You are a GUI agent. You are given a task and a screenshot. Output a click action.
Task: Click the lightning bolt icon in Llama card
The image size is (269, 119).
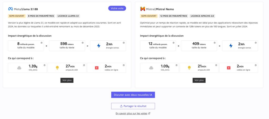[x=99, y=46]
